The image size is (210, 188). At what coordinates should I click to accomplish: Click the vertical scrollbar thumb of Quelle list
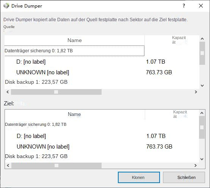(202, 53)
